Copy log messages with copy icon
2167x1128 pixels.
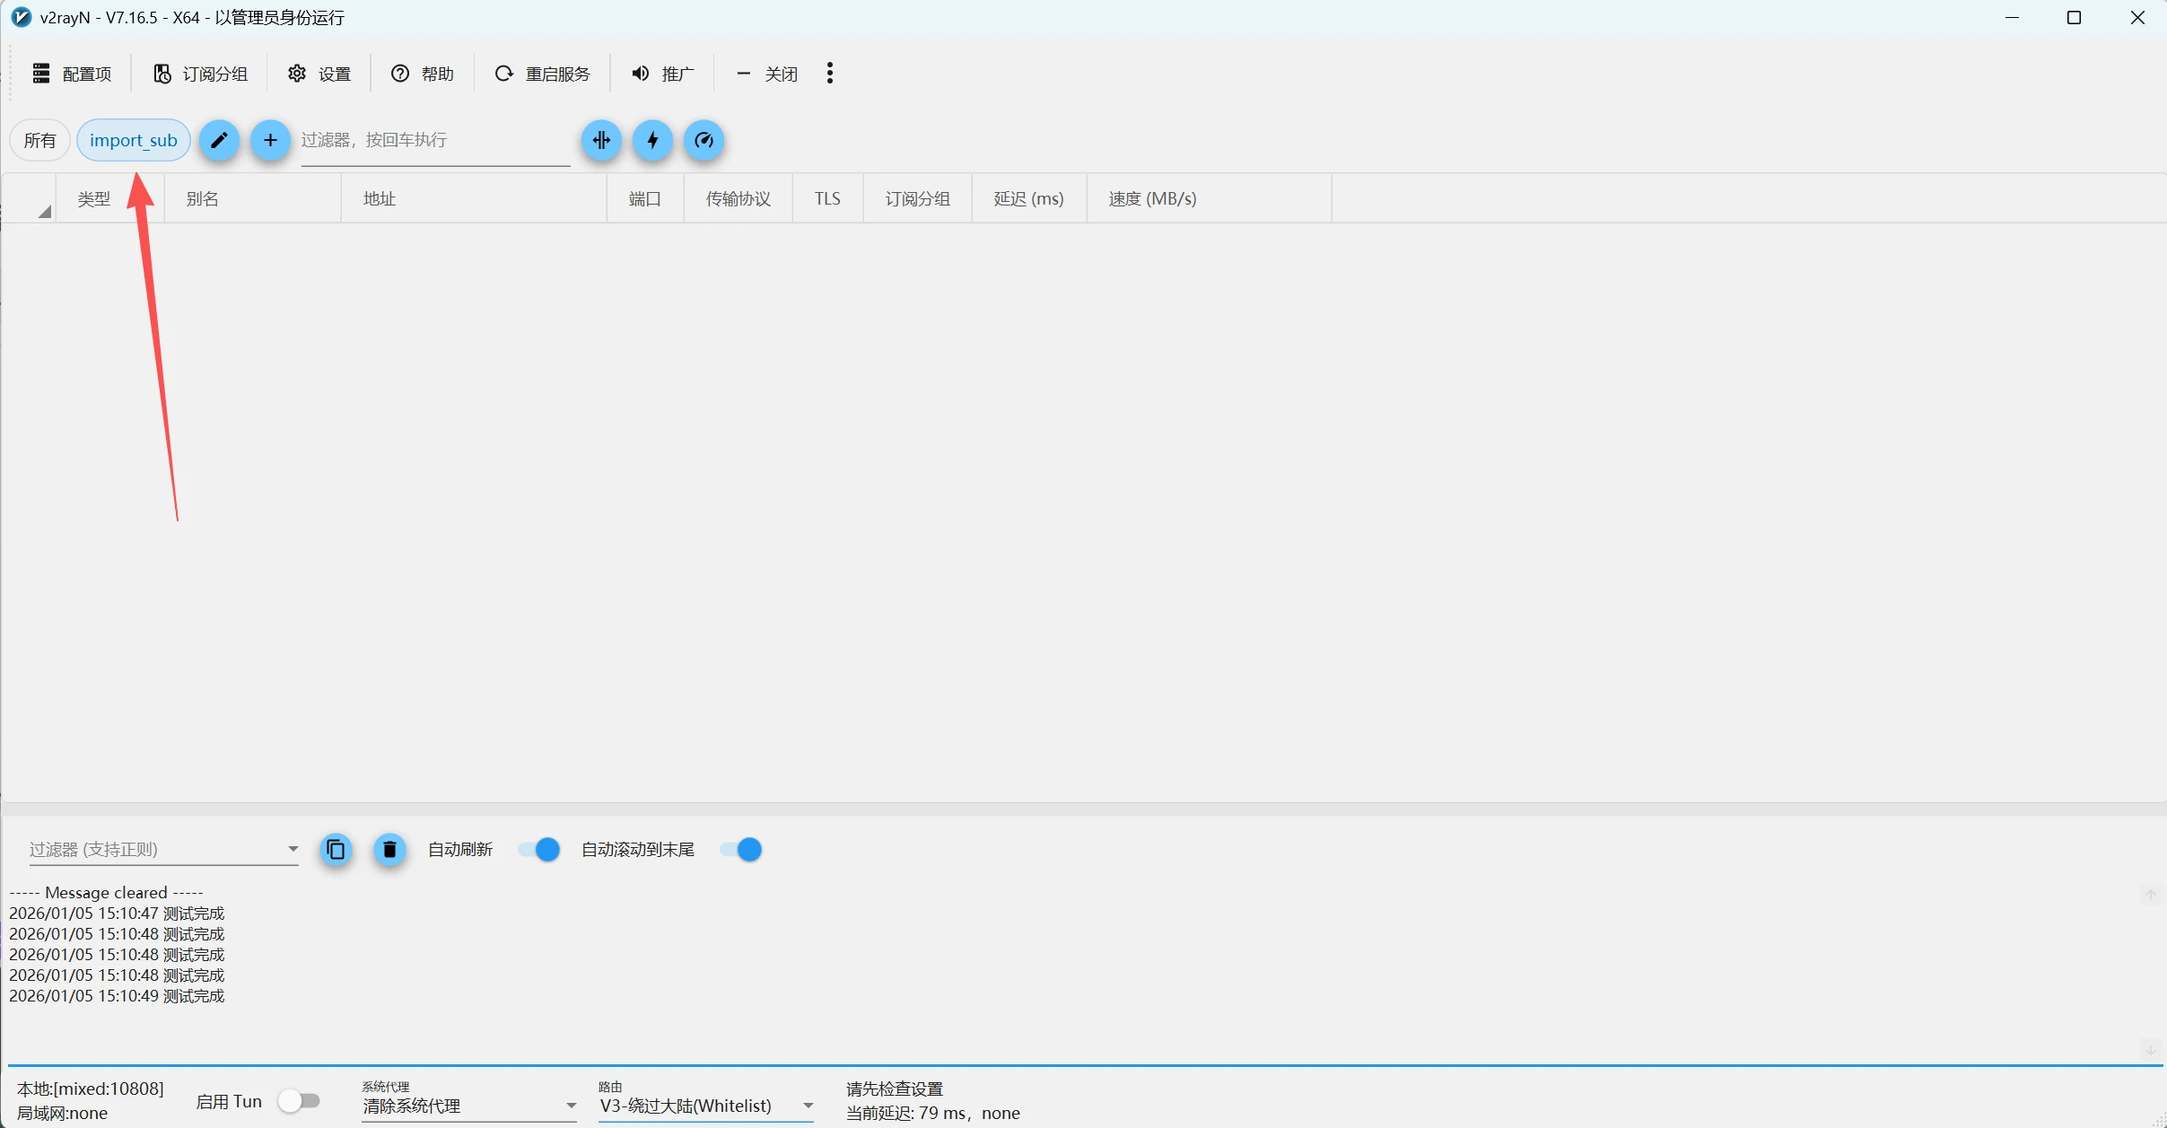(x=336, y=849)
